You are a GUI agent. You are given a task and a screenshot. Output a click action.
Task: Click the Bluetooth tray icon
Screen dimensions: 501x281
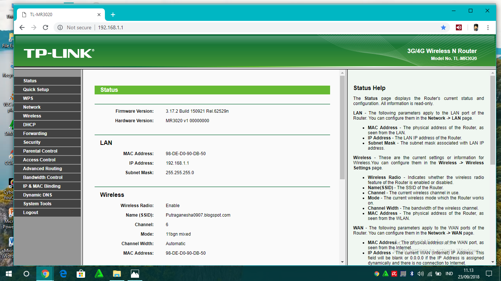[x=412, y=273]
